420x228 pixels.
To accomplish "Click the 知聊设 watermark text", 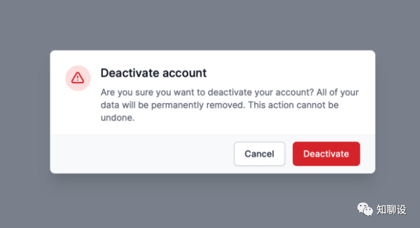I will pos(392,209).
